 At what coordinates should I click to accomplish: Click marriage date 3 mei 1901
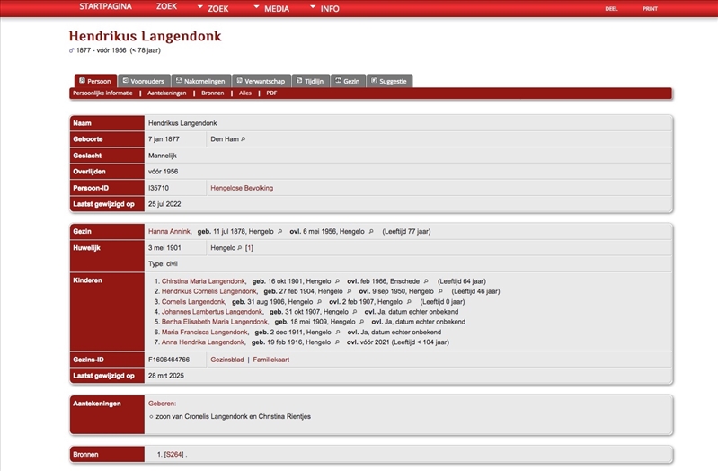[x=164, y=248]
